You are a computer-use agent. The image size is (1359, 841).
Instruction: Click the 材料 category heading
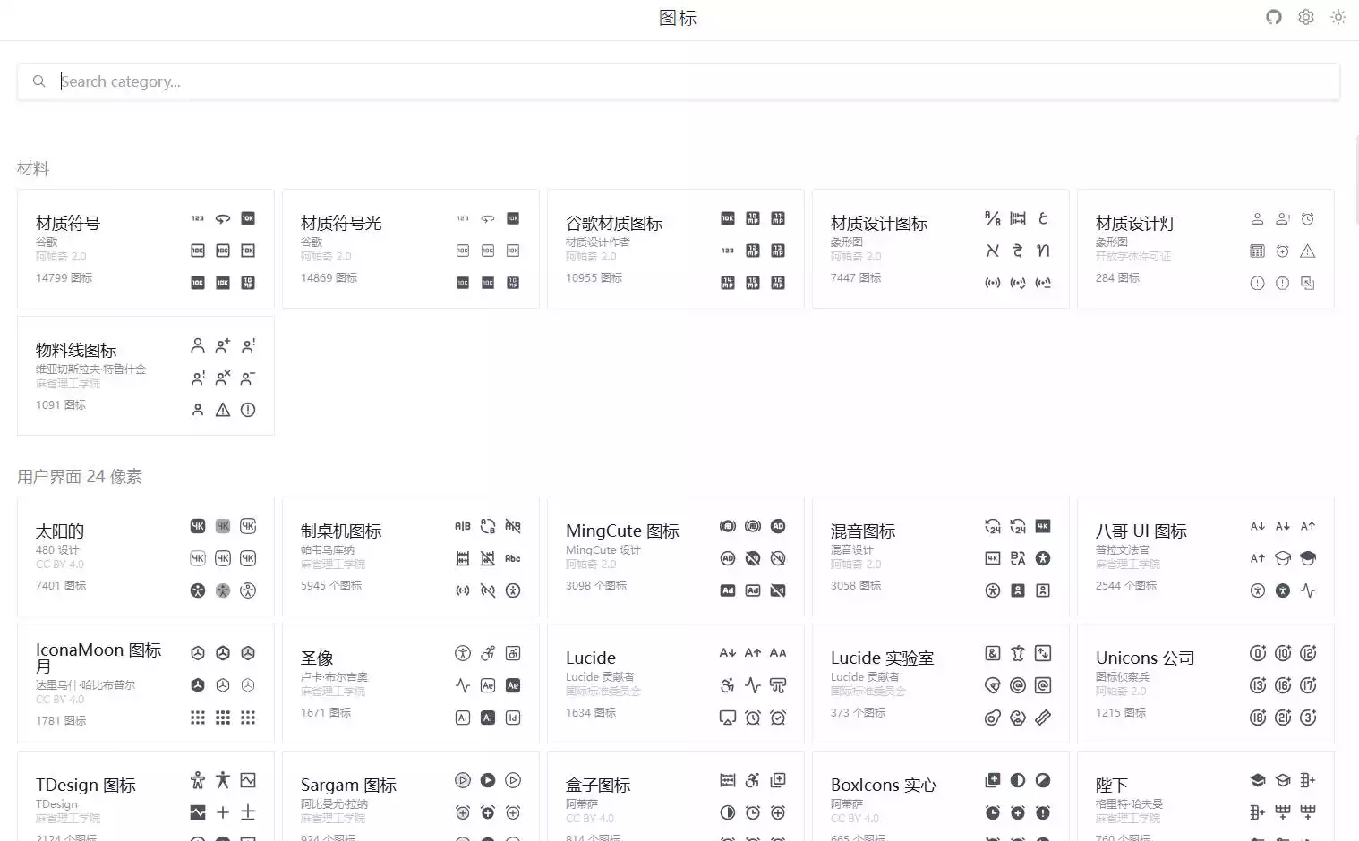coord(33,168)
